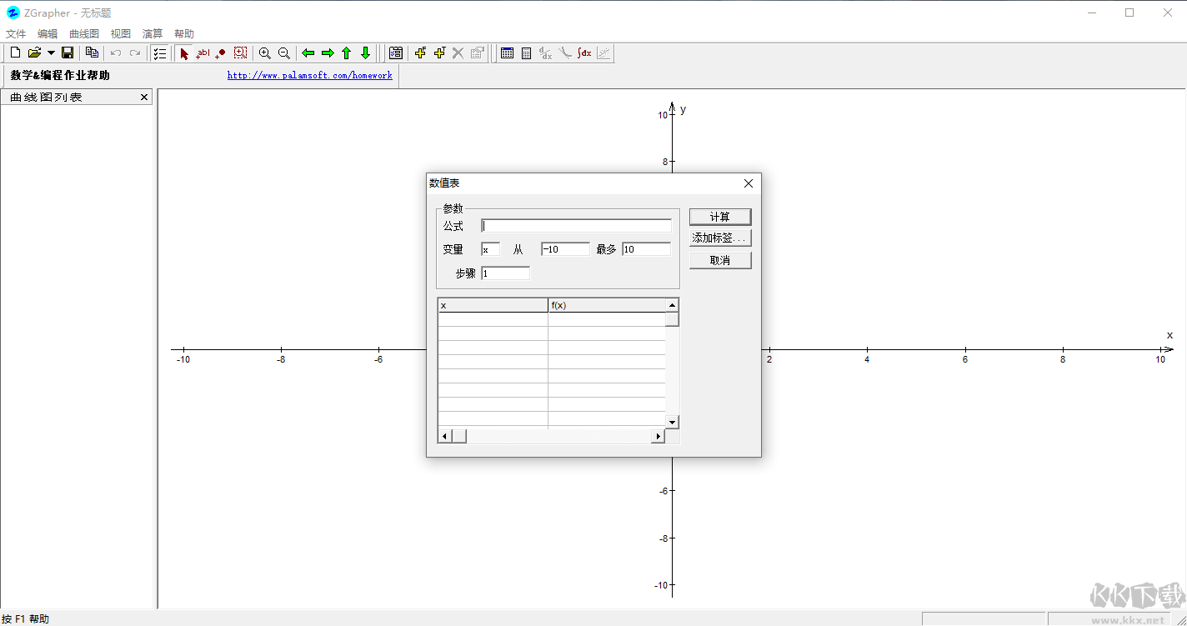Open the palamsoft homework link
1187x626 pixels.
click(x=309, y=75)
